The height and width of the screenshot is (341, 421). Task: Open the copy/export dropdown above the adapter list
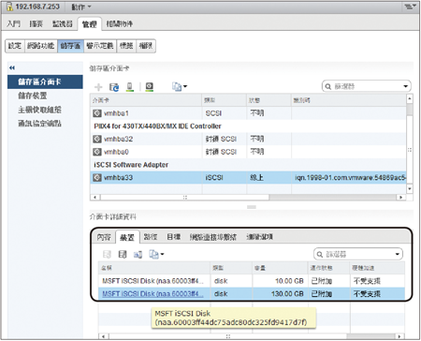click(x=180, y=87)
